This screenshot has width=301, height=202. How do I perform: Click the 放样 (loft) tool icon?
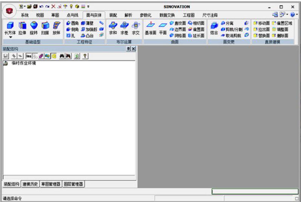coord(56,26)
